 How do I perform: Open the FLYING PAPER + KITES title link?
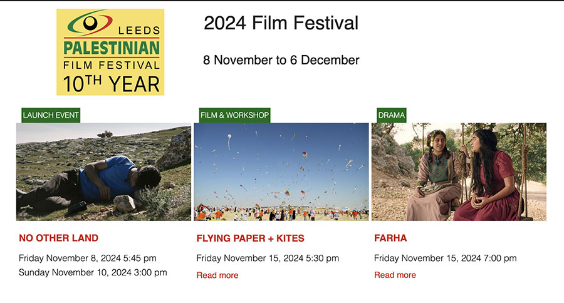(x=250, y=238)
